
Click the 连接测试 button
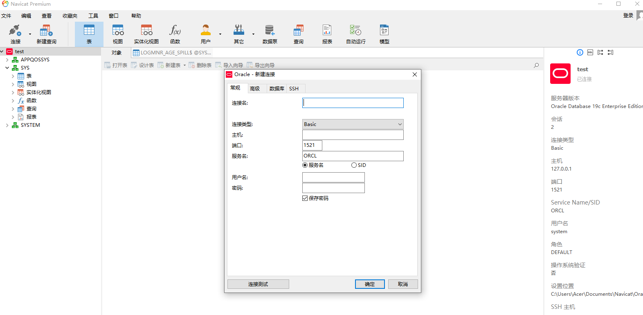coord(258,284)
